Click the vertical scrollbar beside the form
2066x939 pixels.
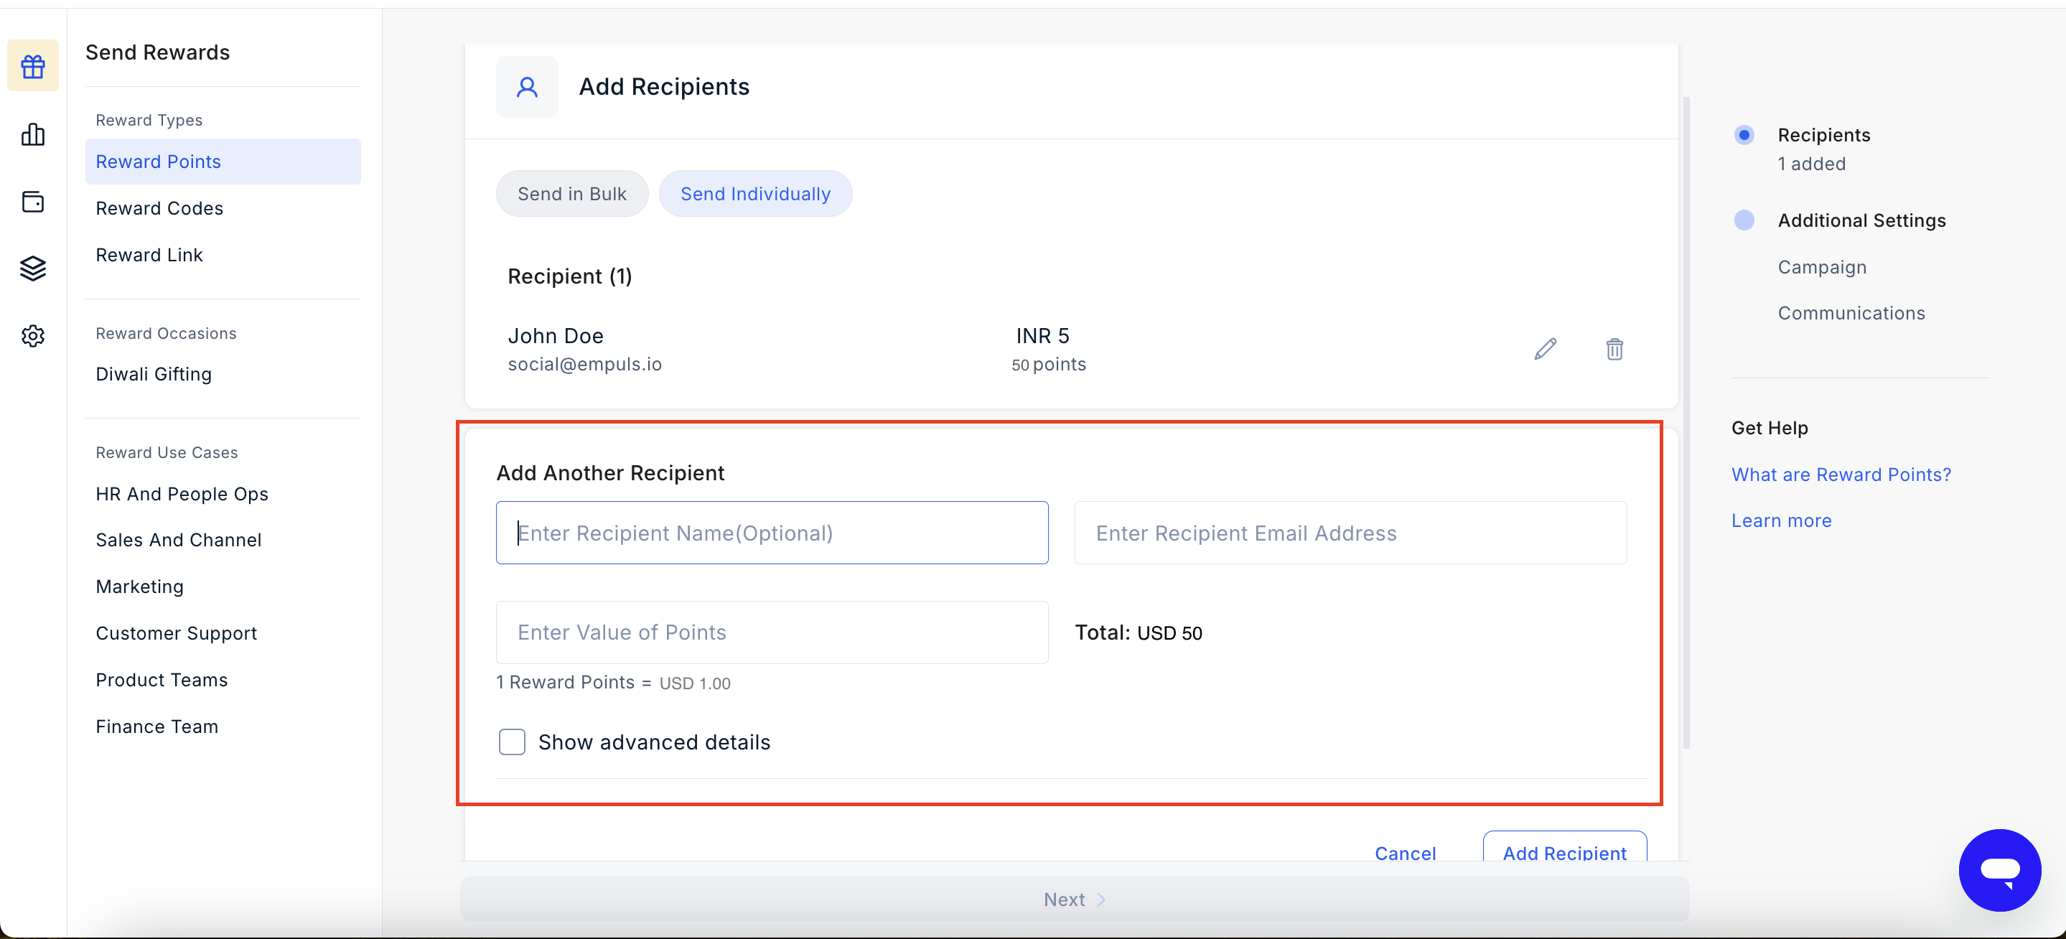click(1686, 424)
